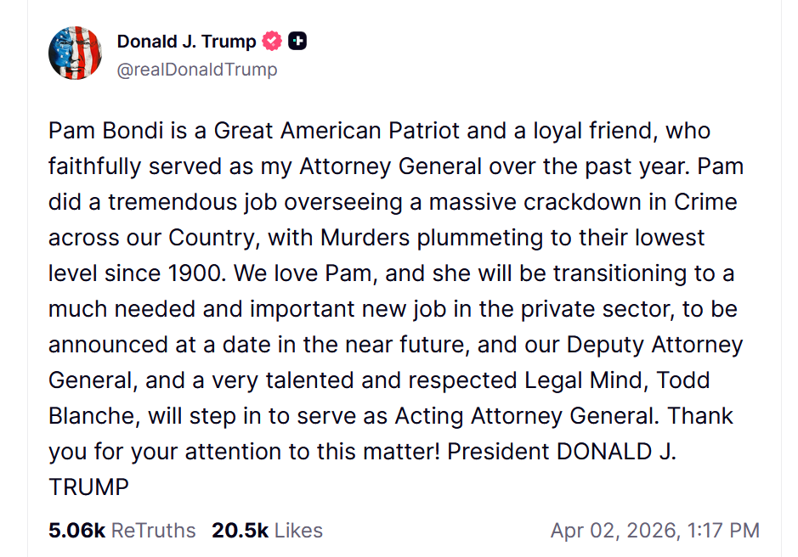Click the black plus badge icon

(x=297, y=42)
